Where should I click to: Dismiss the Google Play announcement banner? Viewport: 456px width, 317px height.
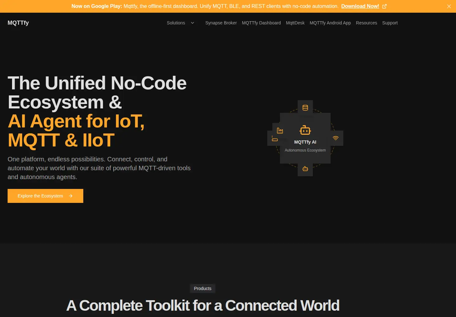click(x=449, y=6)
